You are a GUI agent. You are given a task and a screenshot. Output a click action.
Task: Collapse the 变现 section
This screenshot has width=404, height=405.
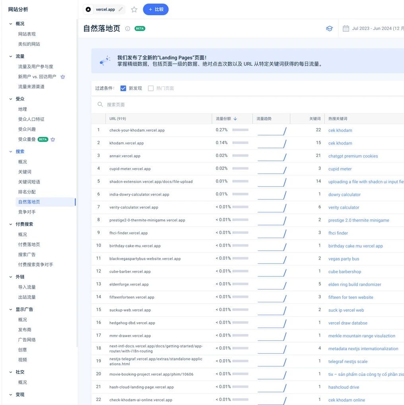tap(11, 395)
